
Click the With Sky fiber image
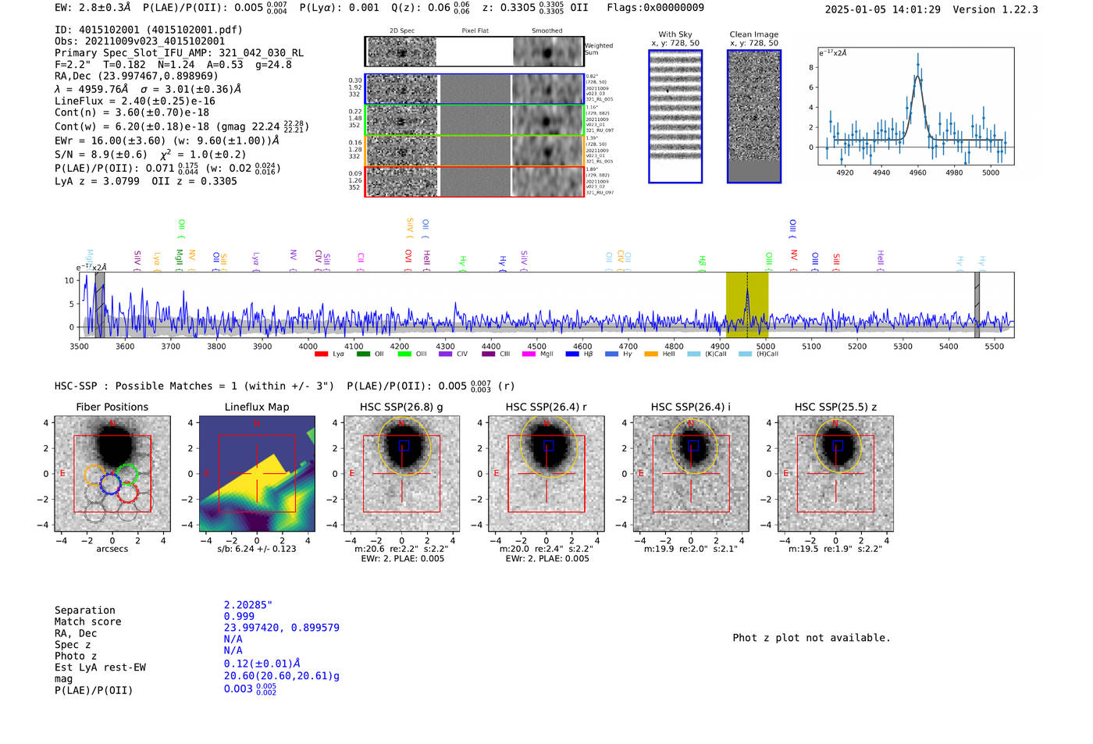[x=675, y=116]
